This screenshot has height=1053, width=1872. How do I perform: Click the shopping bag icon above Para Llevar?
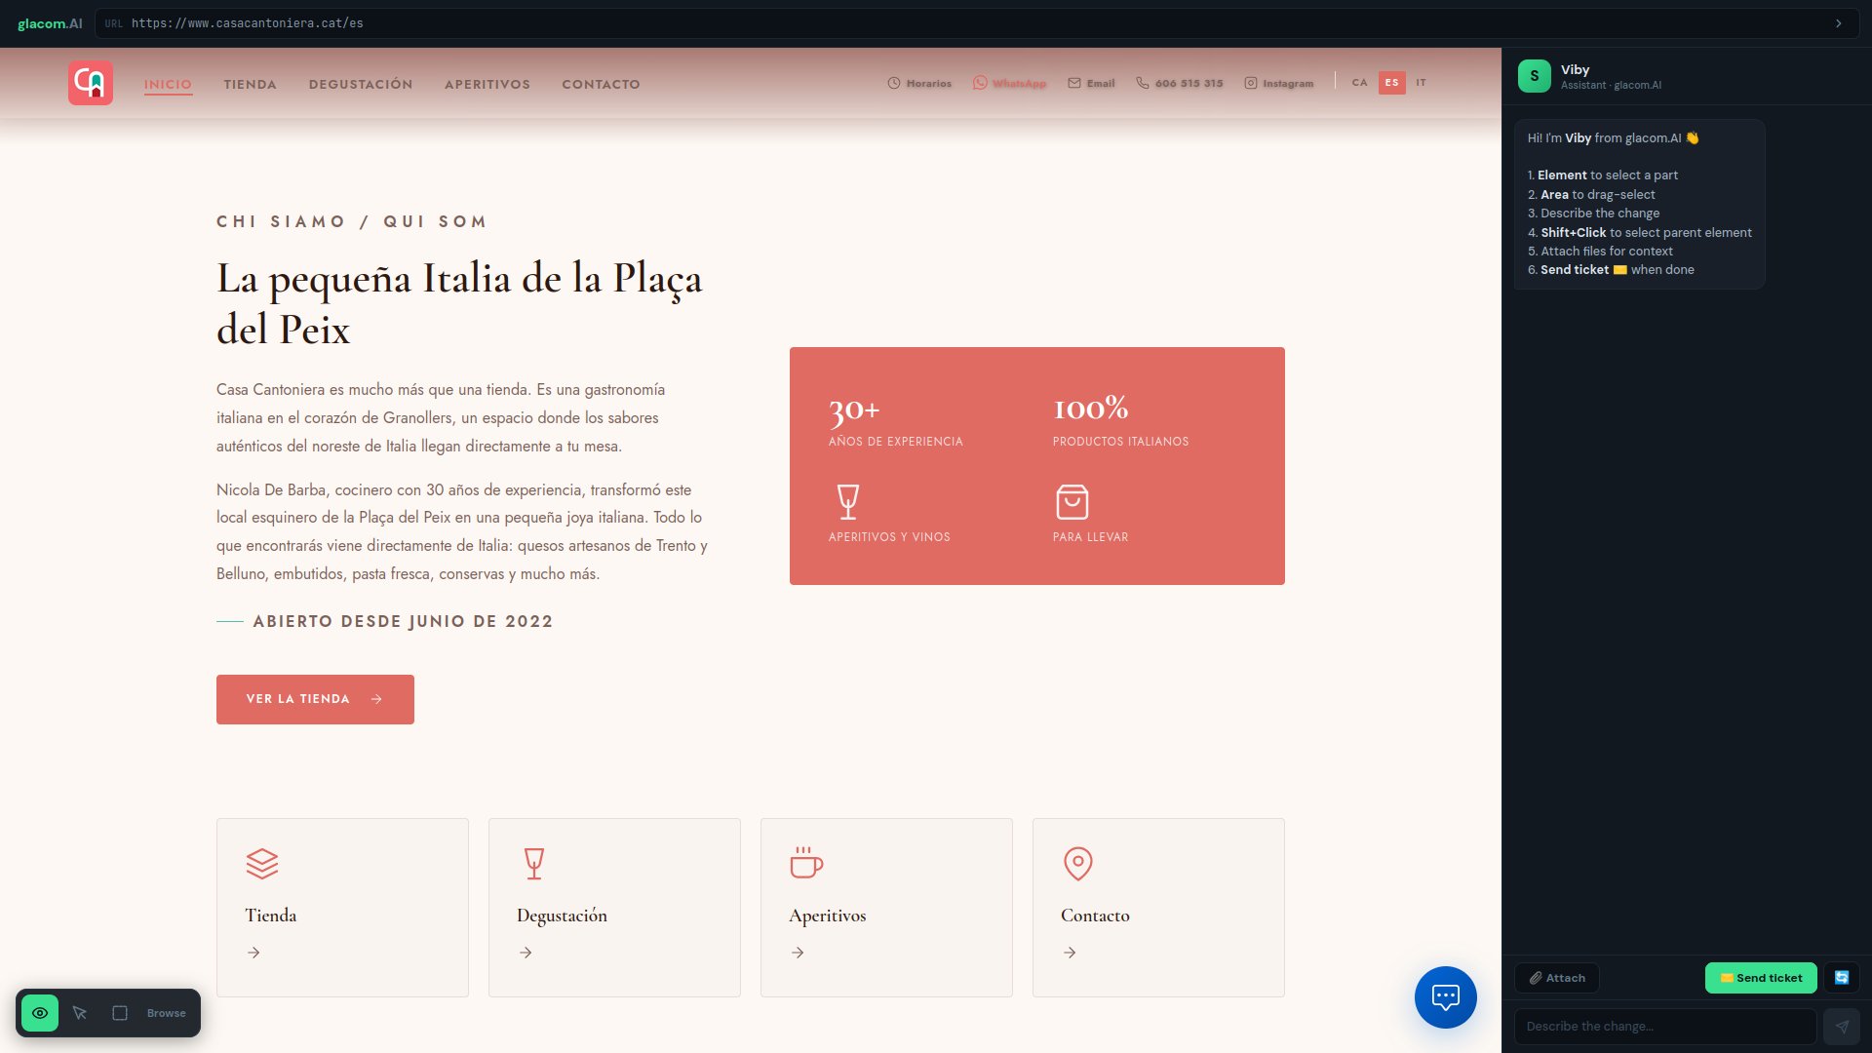pos(1072,502)
